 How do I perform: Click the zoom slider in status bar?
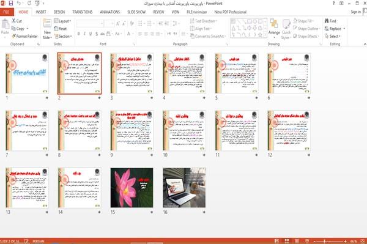click(330, 241)
